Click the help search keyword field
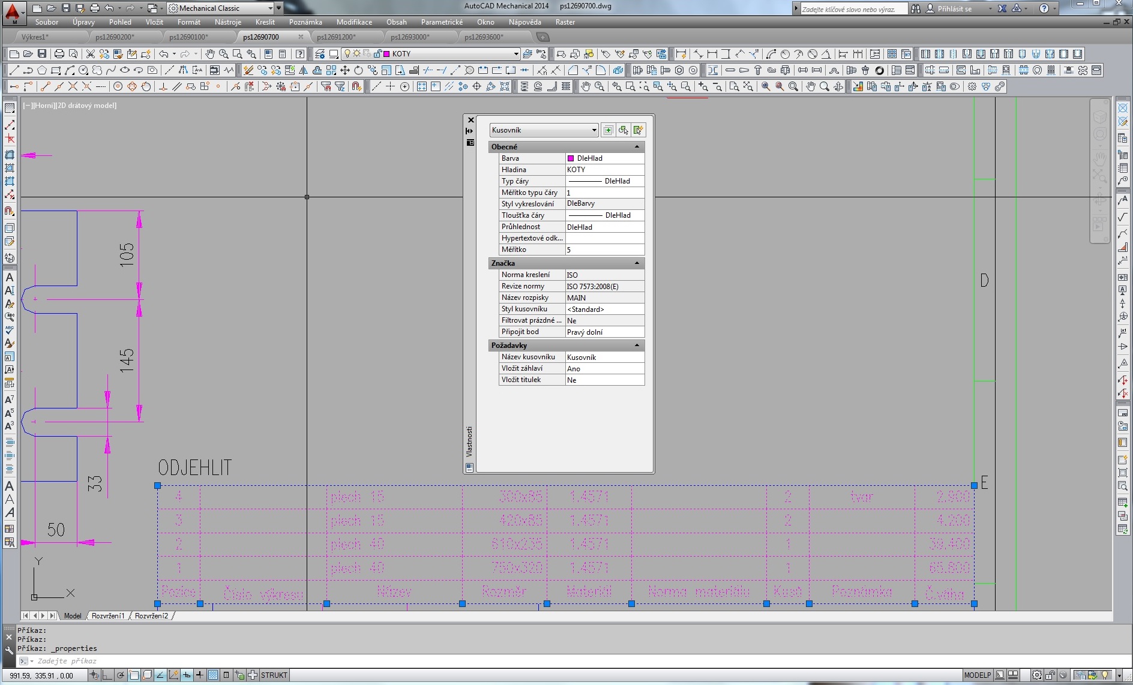The width and height of the screenshot is (1133, 685). [854, 9]
